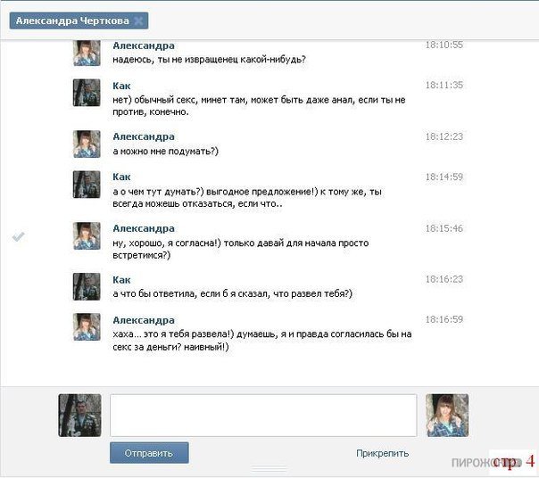This screenshot has height=478, width=539.
Task: Click the Как sender name at 18:14:59
Action: 121,177
